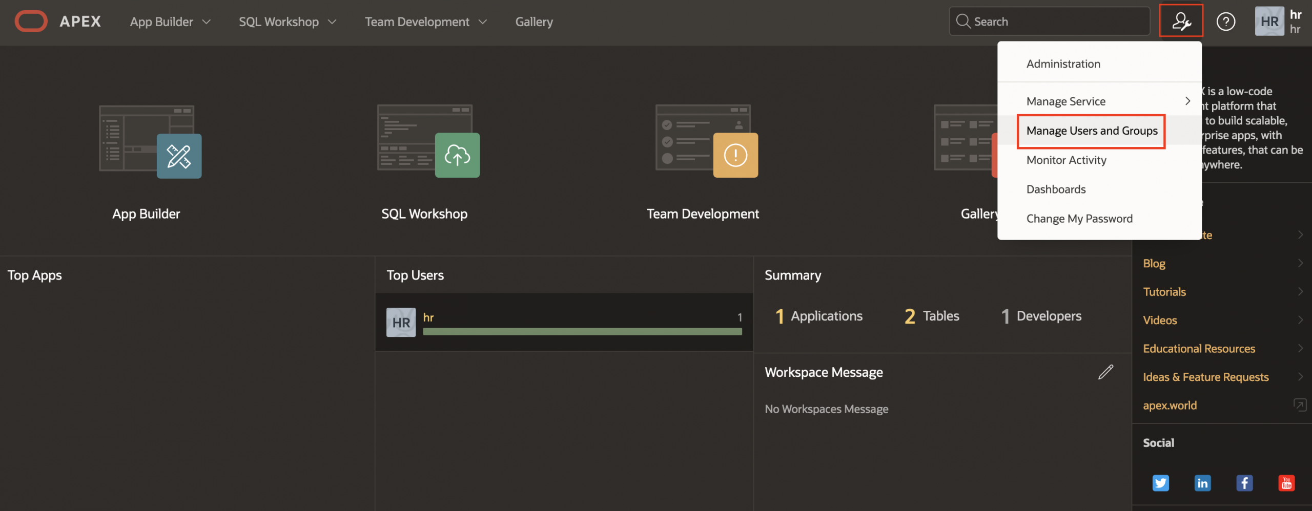
Task: Choose Change My Password from the menu
Action: click(1079, 218)
